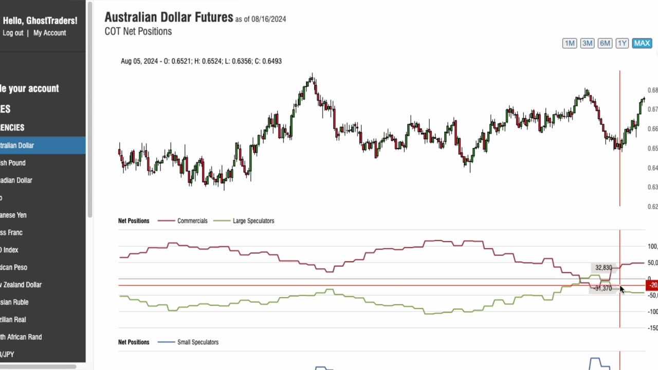Select the 3M time range button

(587, 43)
